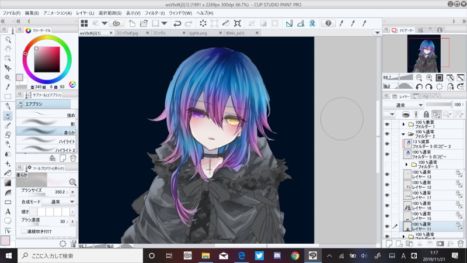Open layer blending mode 通常 dropdown
Image resolution: width=467 pixels, height=263 pixels.
(403, 105)
